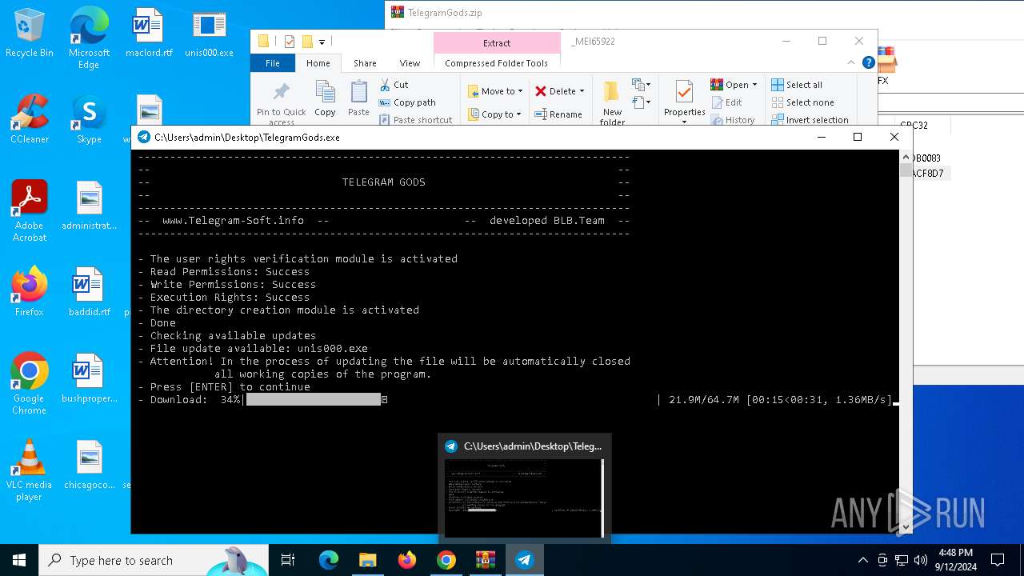Open Google Chrome desktop shortcut
This screenshot has width=1024, height=576.
(x=30, y=383)
